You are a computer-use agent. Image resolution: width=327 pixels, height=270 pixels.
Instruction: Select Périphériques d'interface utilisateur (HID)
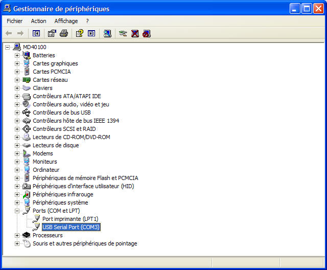83,186
